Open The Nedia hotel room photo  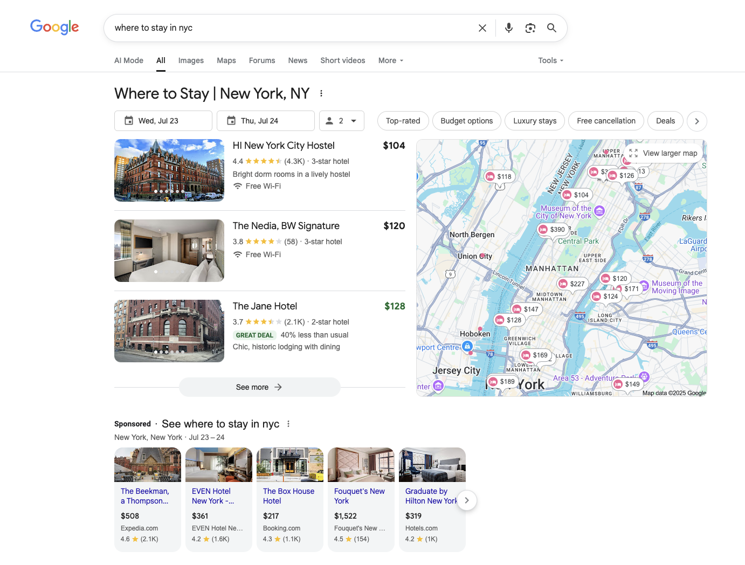pyautogui.click(x=169, y=251)
